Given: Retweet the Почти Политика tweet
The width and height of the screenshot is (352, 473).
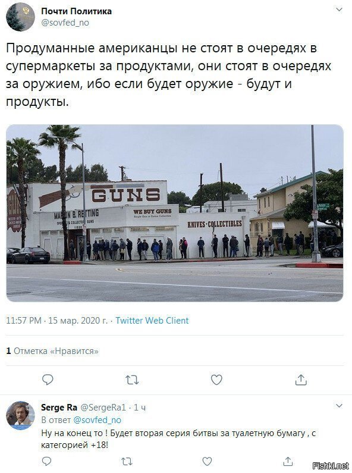Looking at the screenshot, I should (132, 380).
